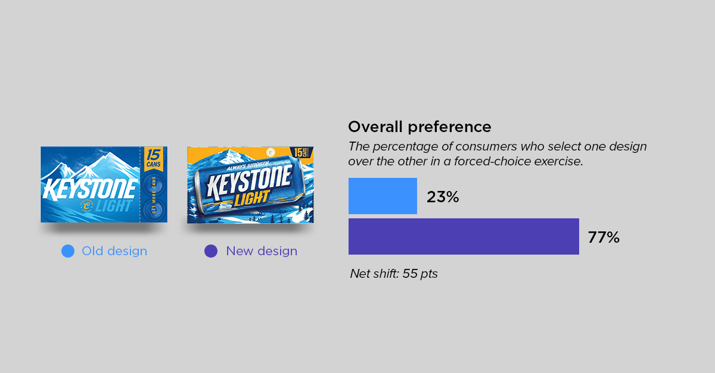Click the 23% value label

tap(443, 197)
